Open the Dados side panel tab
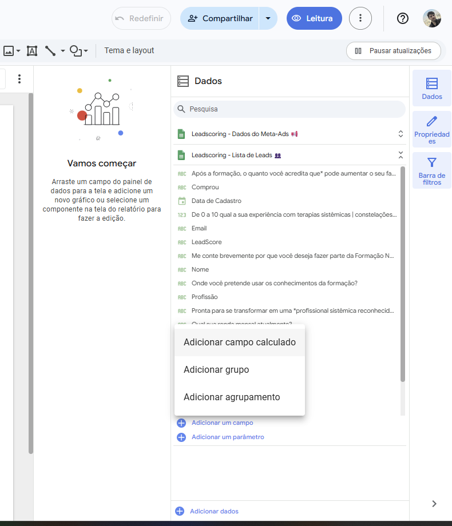The image size is (452, 526). point(431,89)
